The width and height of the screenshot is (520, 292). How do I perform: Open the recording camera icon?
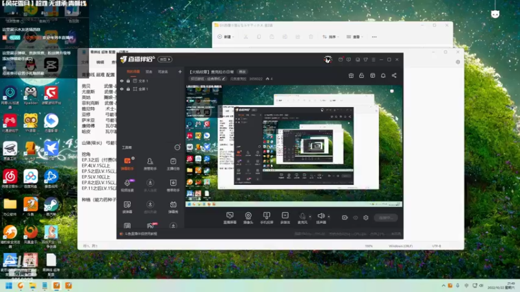[x=345, y=217]
